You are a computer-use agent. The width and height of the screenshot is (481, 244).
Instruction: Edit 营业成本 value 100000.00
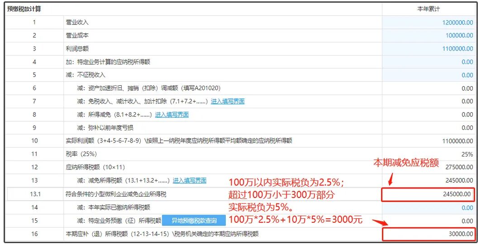[x=429, y=36]
